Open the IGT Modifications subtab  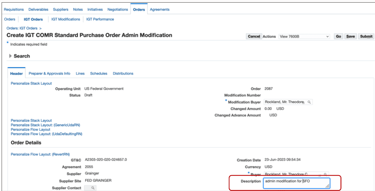coord(66,19)
